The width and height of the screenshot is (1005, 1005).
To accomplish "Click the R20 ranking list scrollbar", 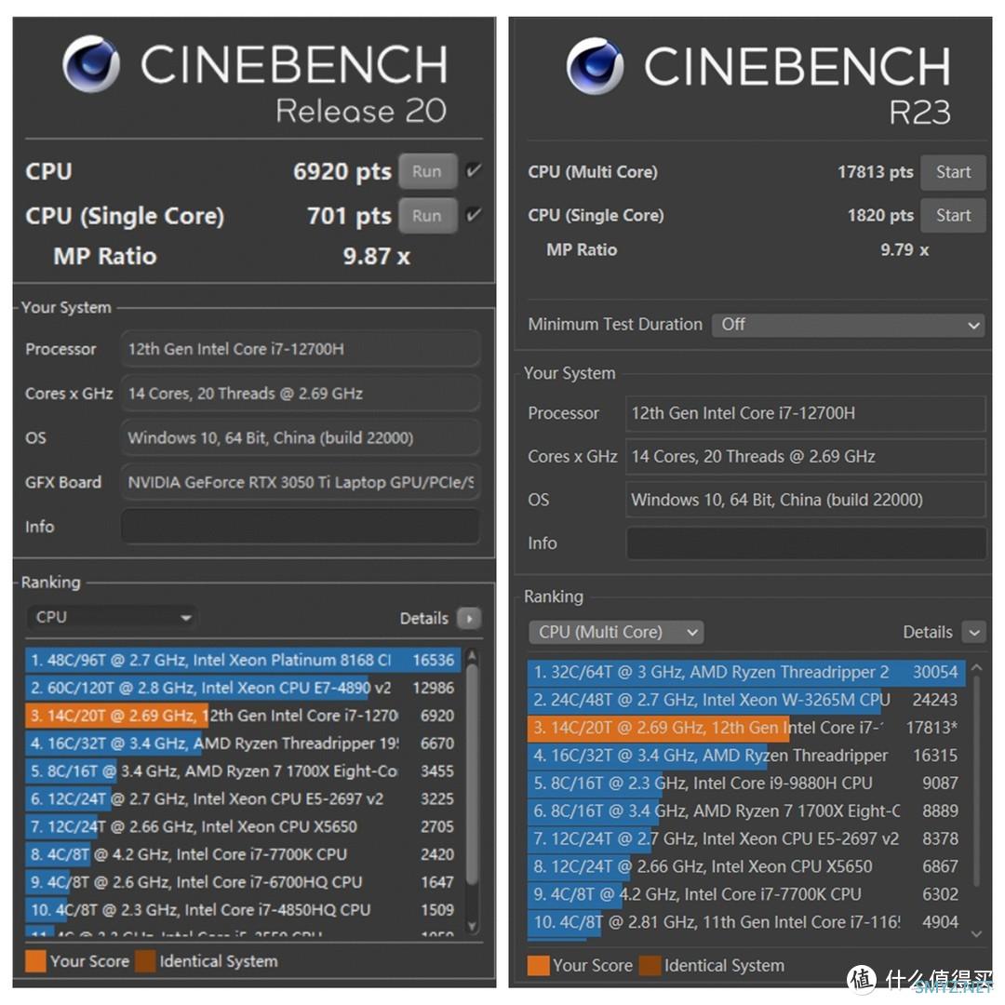I will coord(473,776).
